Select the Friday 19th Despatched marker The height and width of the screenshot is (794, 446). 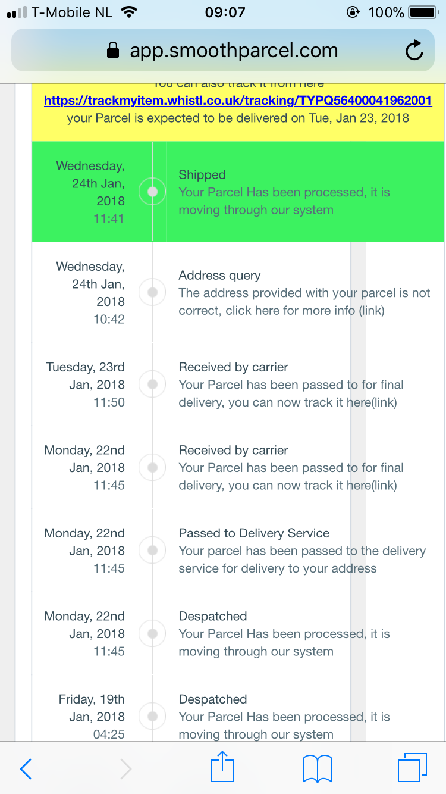coord(153,716)
